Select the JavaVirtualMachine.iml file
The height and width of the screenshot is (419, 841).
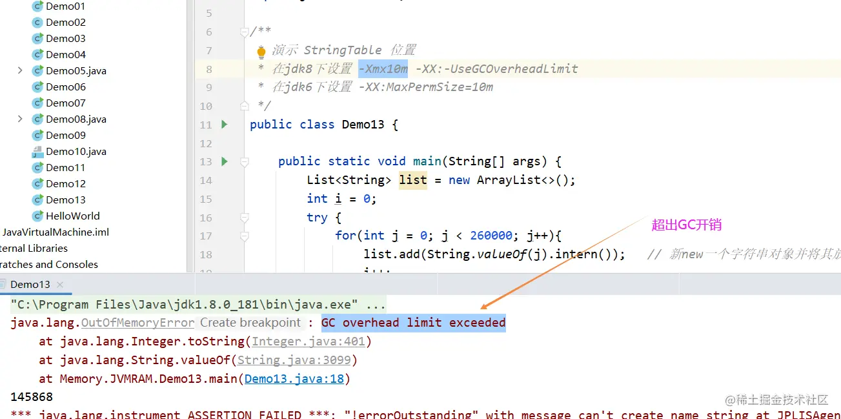56,232
